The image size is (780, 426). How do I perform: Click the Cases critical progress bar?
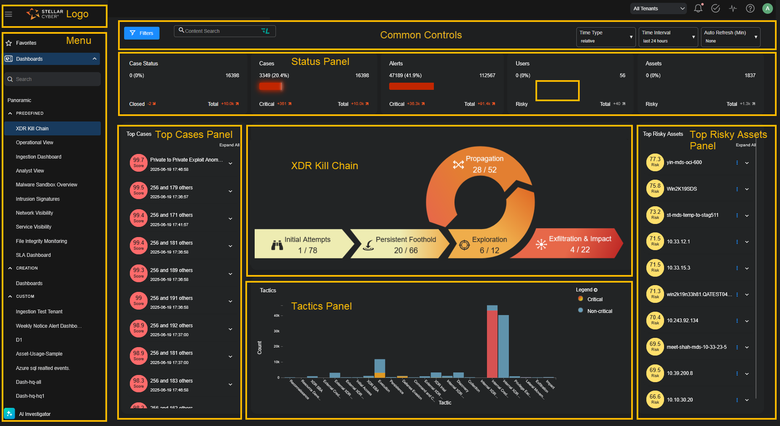(x=271, y=86)
